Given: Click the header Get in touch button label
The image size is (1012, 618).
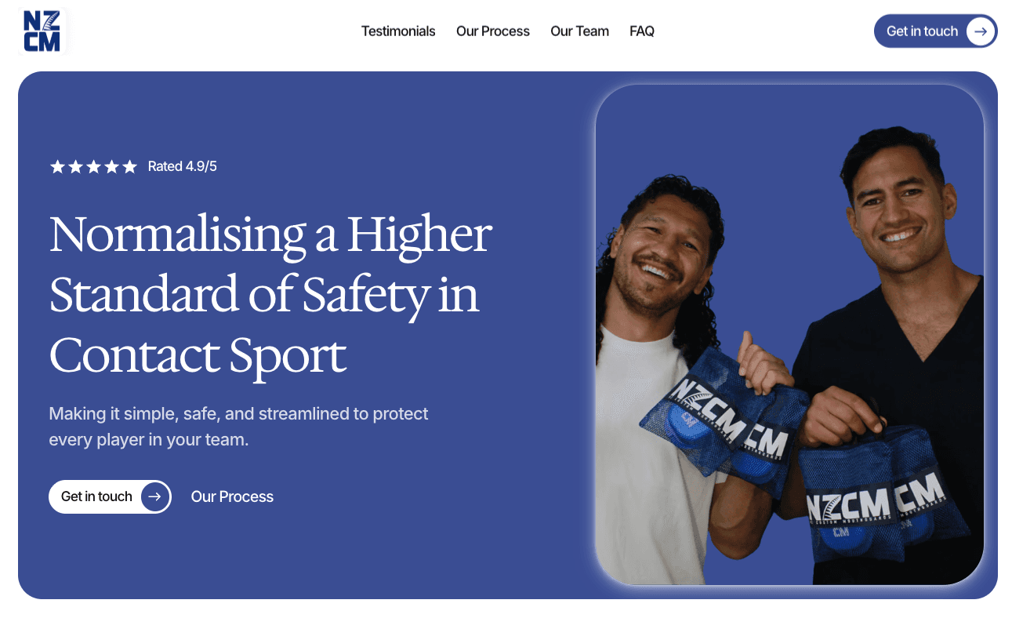Looking at the screenshot, I should click(x=922, y=31).
